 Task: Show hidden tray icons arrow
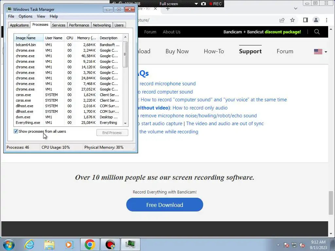[x=278, y=245]
